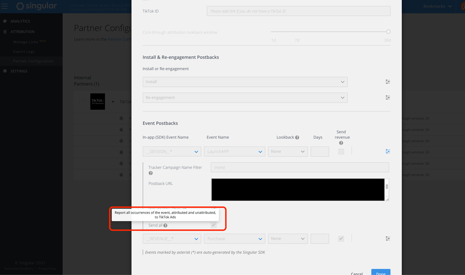Click help icon under Tracker Campaign Name Filter
The image size is (465, 275).
(151, 173)
